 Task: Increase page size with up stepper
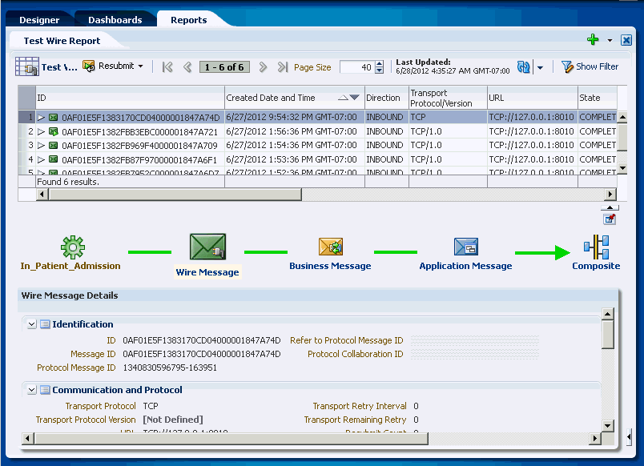(x=380, y=63)
